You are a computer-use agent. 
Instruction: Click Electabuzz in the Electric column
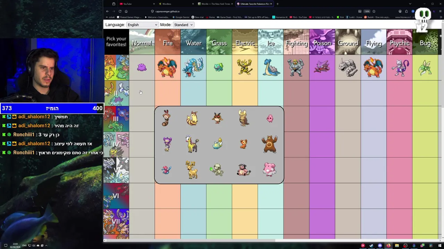245,67
